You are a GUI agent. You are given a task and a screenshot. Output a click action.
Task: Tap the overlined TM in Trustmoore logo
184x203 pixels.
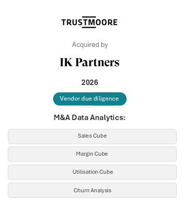(x=89, y=22)
